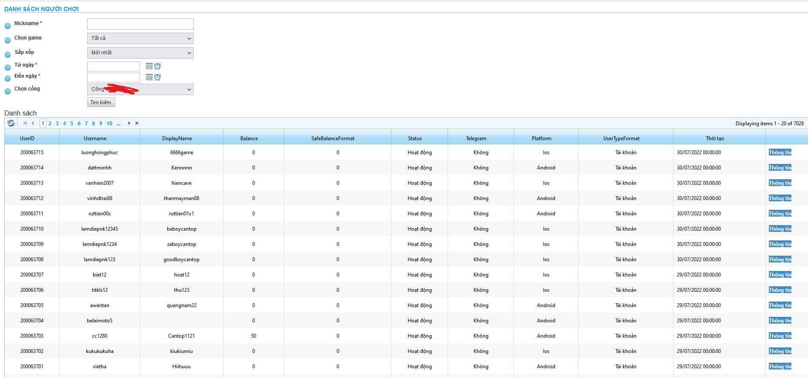Expand the Chọn game dropdown

(140, 38)
